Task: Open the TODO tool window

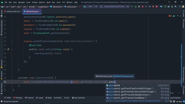Action: 8,98
